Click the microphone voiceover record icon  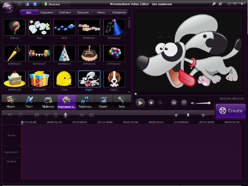(65, 115)
